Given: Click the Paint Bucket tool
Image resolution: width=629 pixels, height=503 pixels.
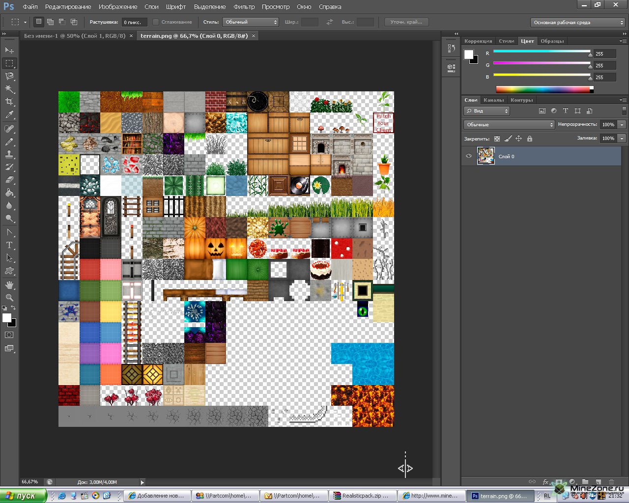Looking at the screenshot, I should [9, 193].
